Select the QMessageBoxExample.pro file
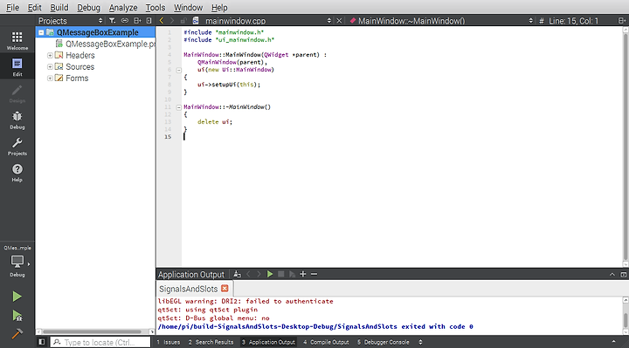629x348 pixels. [x=110, y=44]
